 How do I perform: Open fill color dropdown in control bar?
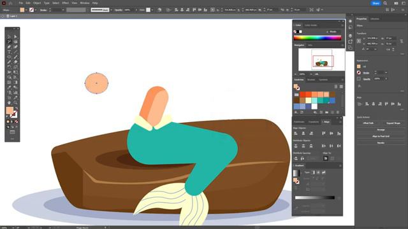[26, 10]
